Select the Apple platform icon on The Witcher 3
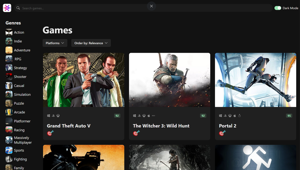The image size is (300, 170). (148, 115)
